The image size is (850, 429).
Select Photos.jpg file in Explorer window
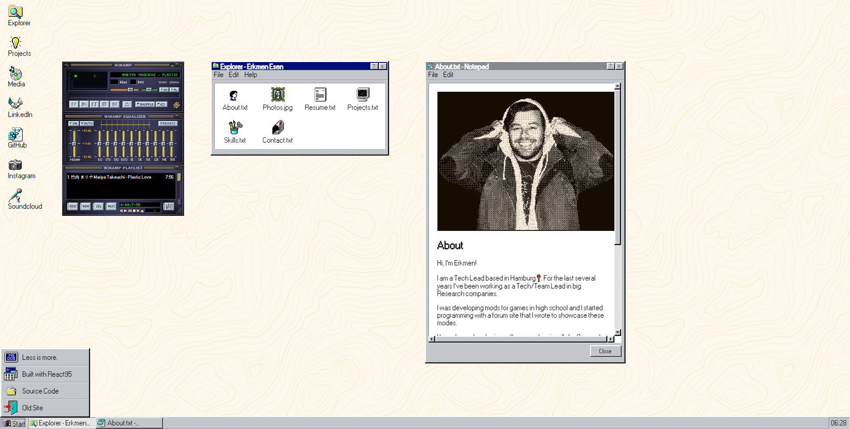point(278,99)
